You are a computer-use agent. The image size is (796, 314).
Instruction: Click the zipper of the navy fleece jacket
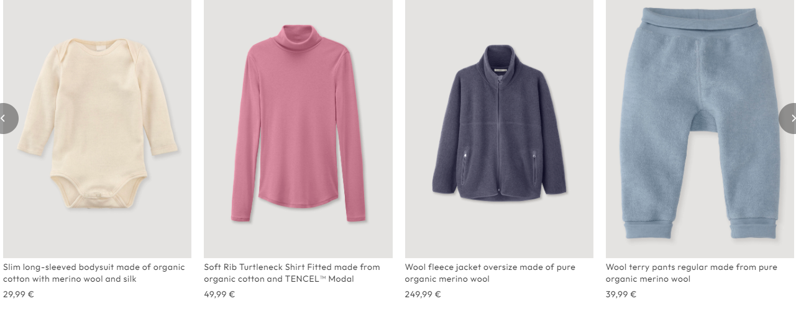click(499, 137)
